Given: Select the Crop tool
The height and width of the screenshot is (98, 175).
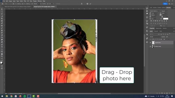Looking at the screenshot, I should (x=2, y=19).
